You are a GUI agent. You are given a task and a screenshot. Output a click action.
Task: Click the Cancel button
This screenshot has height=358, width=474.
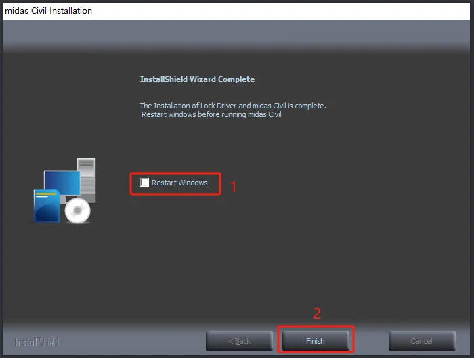[422, 341]
